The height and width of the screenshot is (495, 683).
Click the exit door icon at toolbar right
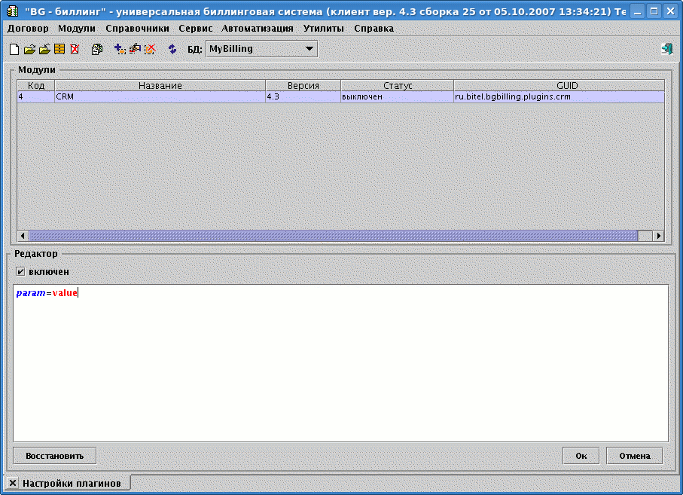[x=666, y=50]
